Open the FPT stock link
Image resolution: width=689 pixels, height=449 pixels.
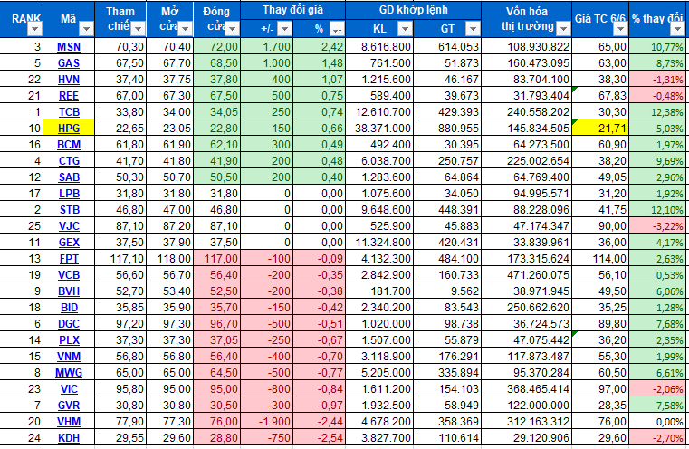[x=69, y=258]
